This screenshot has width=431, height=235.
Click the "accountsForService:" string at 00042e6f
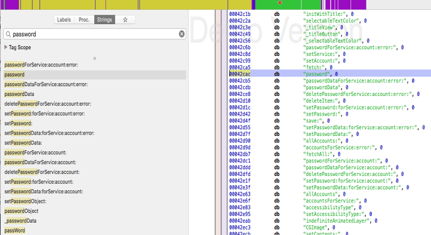click(331, 201)
